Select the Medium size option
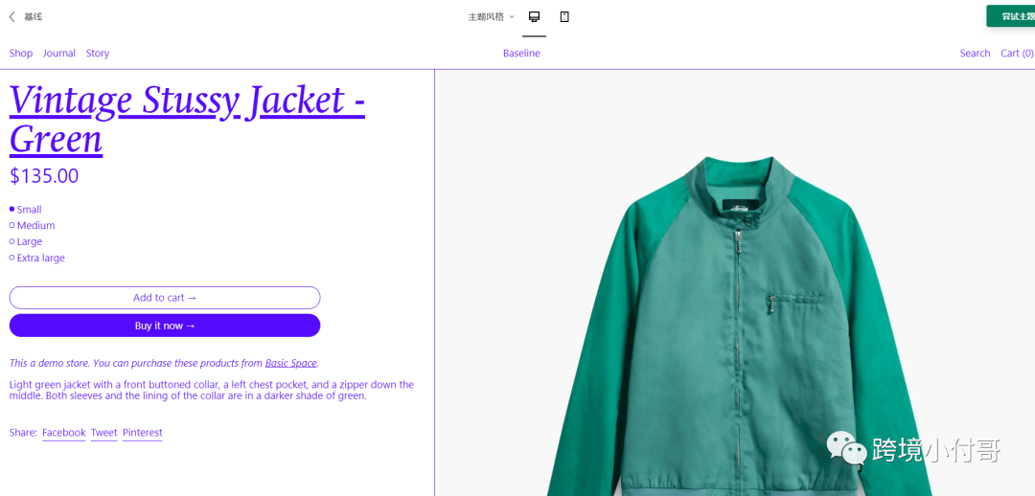 click(x=33, y=226)
